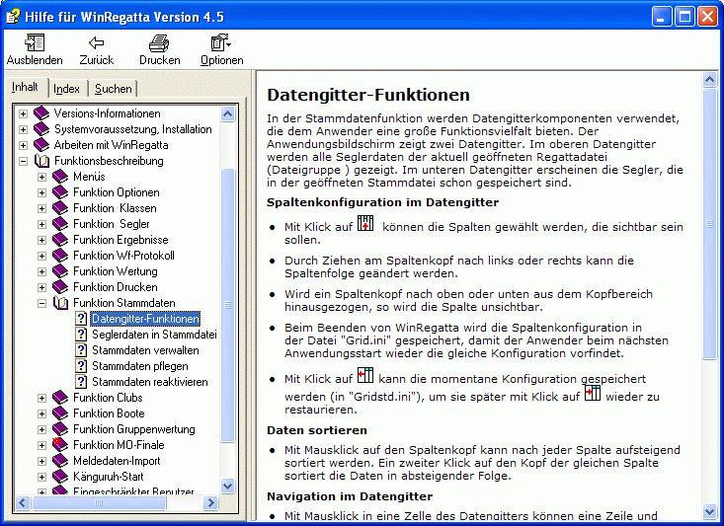Print the topic using Drucken icon
This screenshot has height=526, width=724.
point(159,42)
